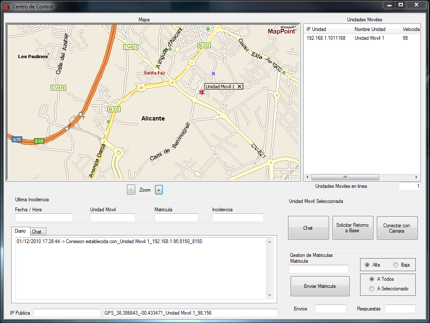
Task: Select the A Todos radio option
Action: click(372, 279)
